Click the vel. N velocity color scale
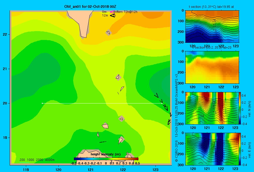The width and height of the screenshot is (254, 172). pos(240,108)
